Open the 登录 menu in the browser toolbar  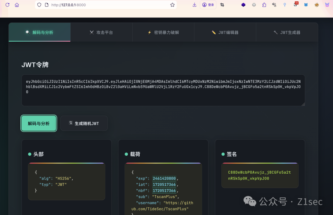[208, 5]
